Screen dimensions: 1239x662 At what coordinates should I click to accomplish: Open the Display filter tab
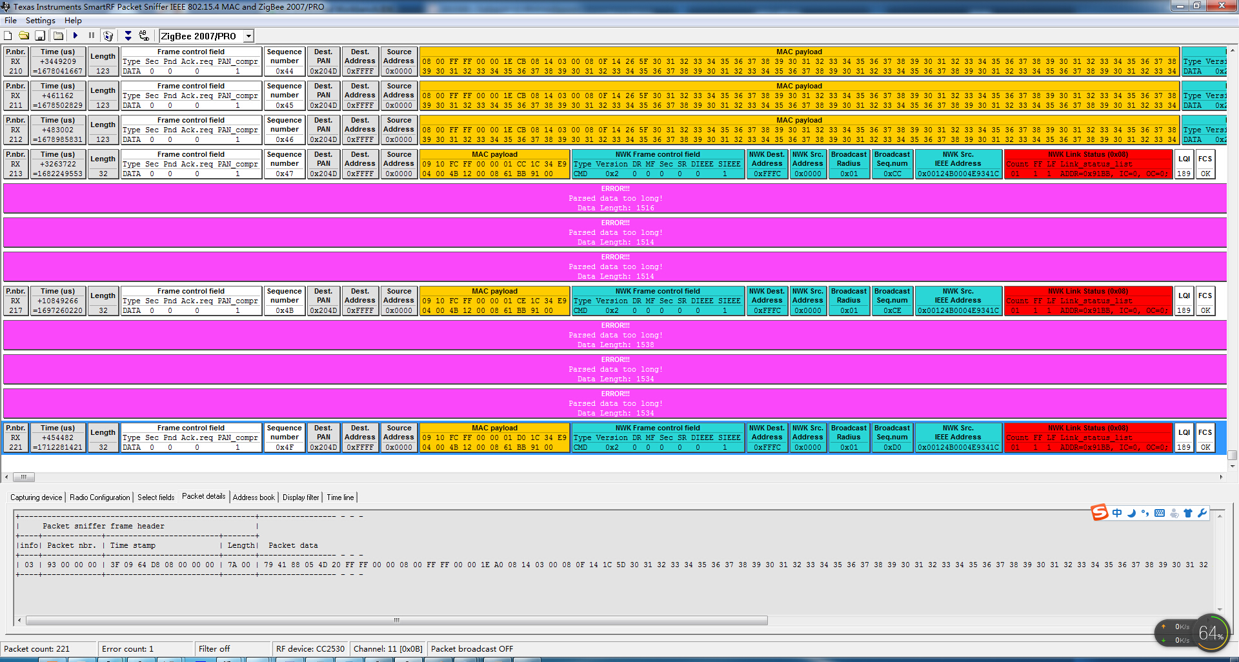point(301,497)
